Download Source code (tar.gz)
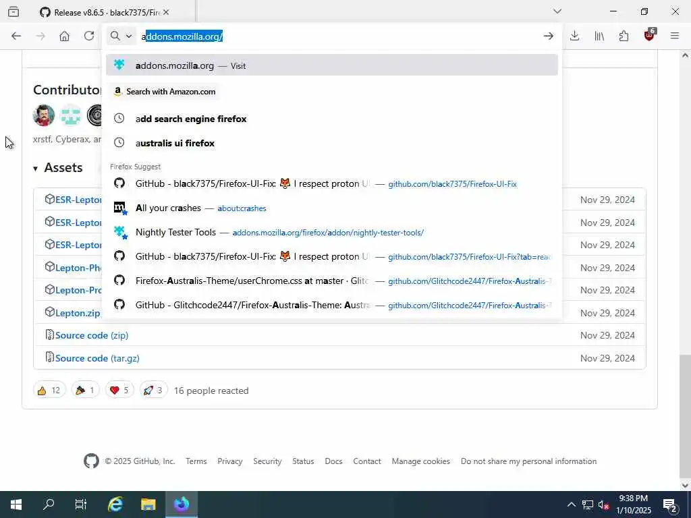The height and width of the screenshot is (518, 691). click(97, 359)
